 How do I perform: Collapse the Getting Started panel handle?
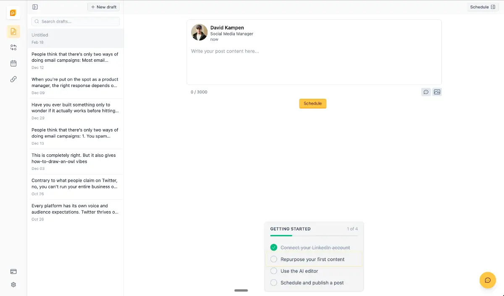[241, 291]
